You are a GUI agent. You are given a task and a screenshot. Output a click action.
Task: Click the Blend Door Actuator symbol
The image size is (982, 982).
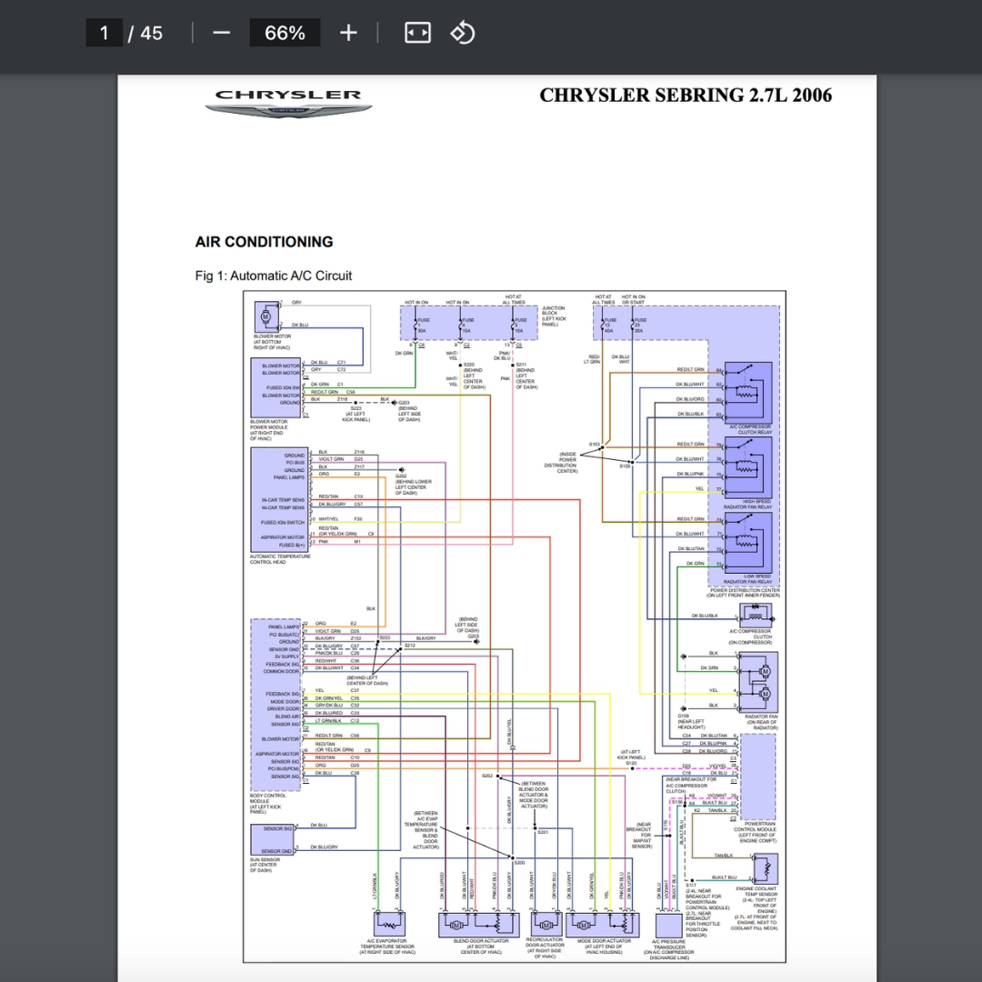click(x=479, y=925)
